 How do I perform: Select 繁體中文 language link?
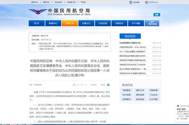click(x=46, y=2)
